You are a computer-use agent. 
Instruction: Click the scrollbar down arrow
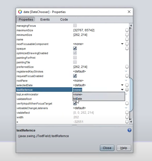pyautogui.click(x=131, y=122)
